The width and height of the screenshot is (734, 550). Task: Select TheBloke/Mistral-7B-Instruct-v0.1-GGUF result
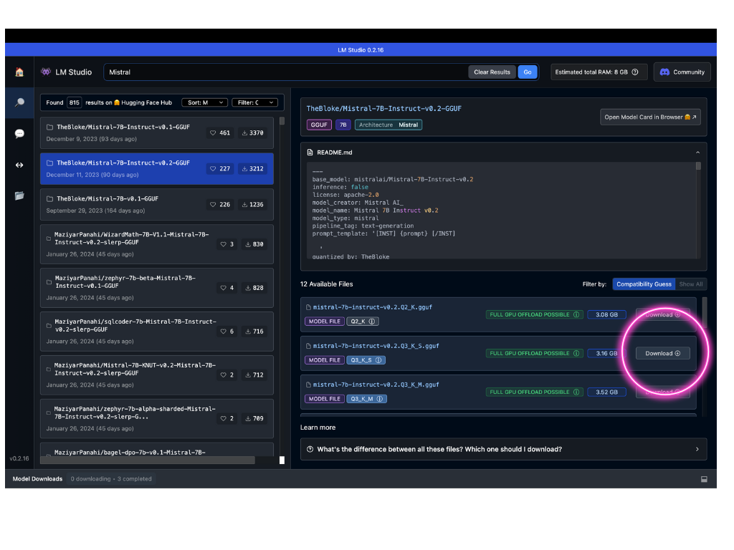point(157,132)
